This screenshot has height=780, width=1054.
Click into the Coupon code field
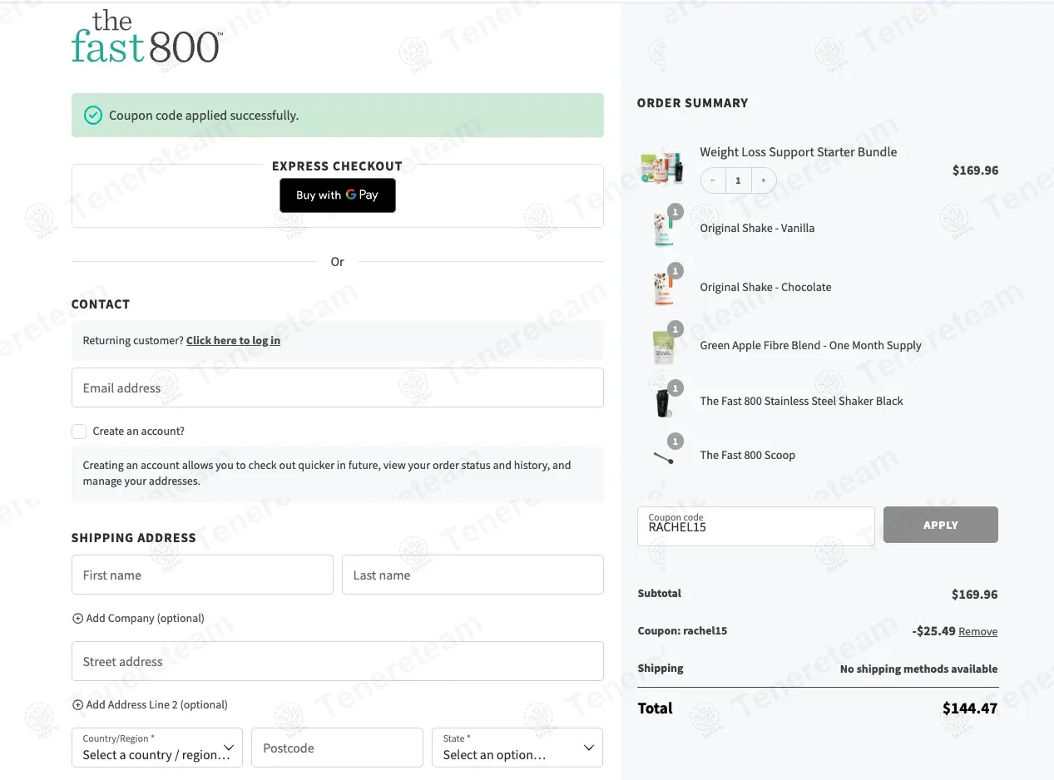pos(755,527)
